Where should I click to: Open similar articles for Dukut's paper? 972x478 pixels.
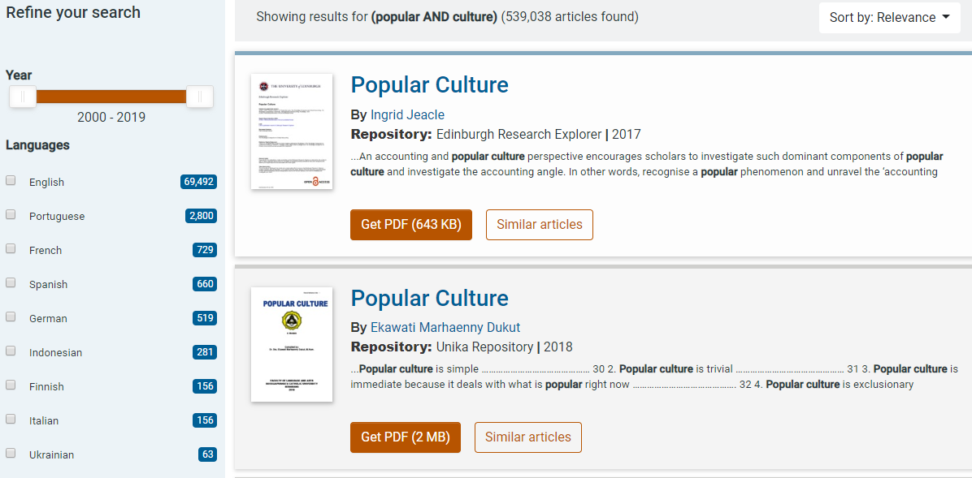pyautogui.click(x=527, y=437)
